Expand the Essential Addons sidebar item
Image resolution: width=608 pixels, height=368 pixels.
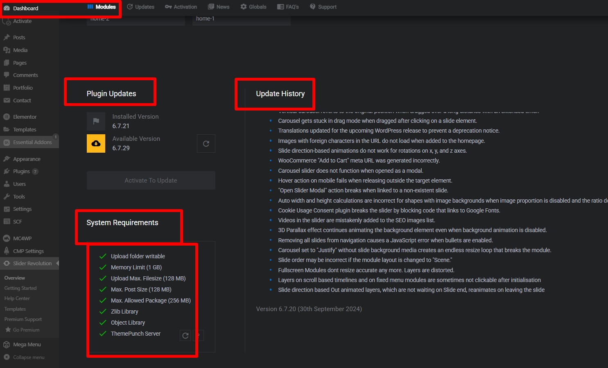32,142
